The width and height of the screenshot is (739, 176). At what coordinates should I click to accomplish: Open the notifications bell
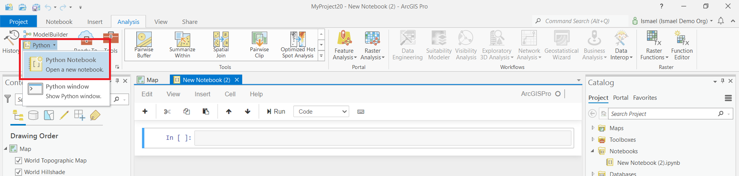point(721,21)
